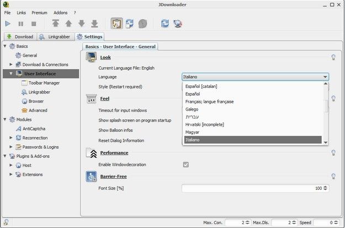Select General under Basics
Image resolution: width=345 pixels, height=228 pixels.
pyautogui.click(x=26, y=55)
